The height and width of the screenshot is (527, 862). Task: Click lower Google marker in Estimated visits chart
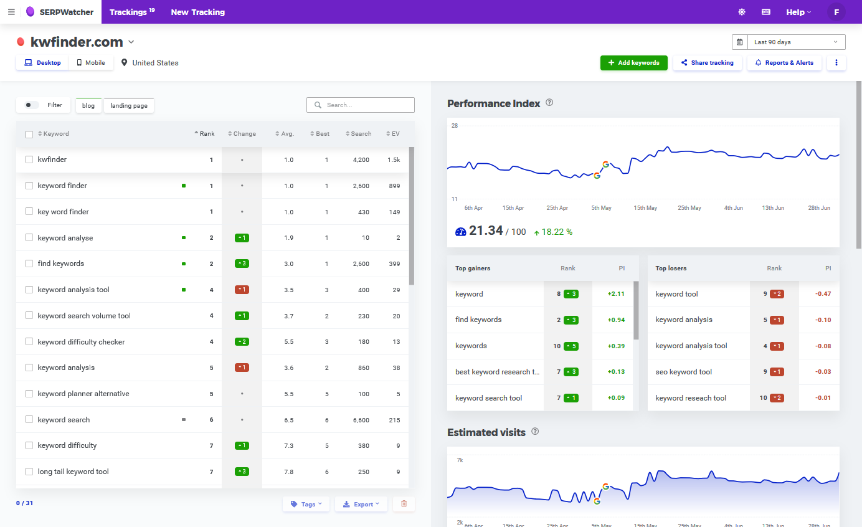click(597, 501)
